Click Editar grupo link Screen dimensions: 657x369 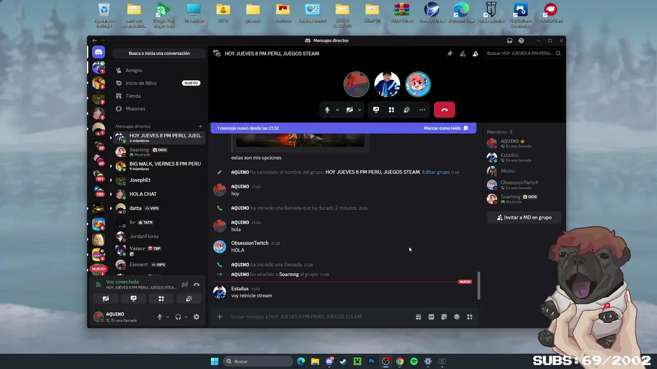coord(436,172)
